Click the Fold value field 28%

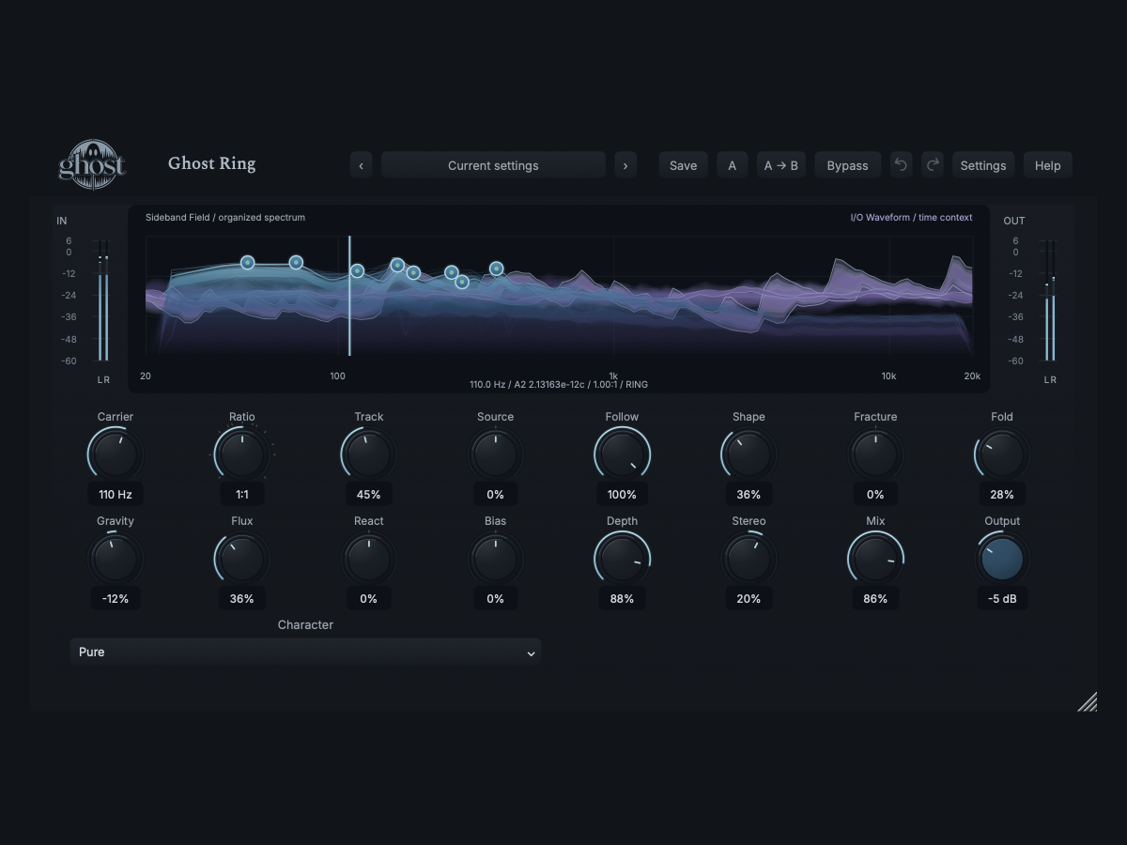(x=1002, y=494)
